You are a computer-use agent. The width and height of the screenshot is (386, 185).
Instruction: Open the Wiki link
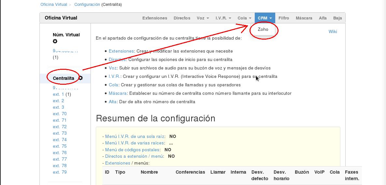(x=333, y=31)
